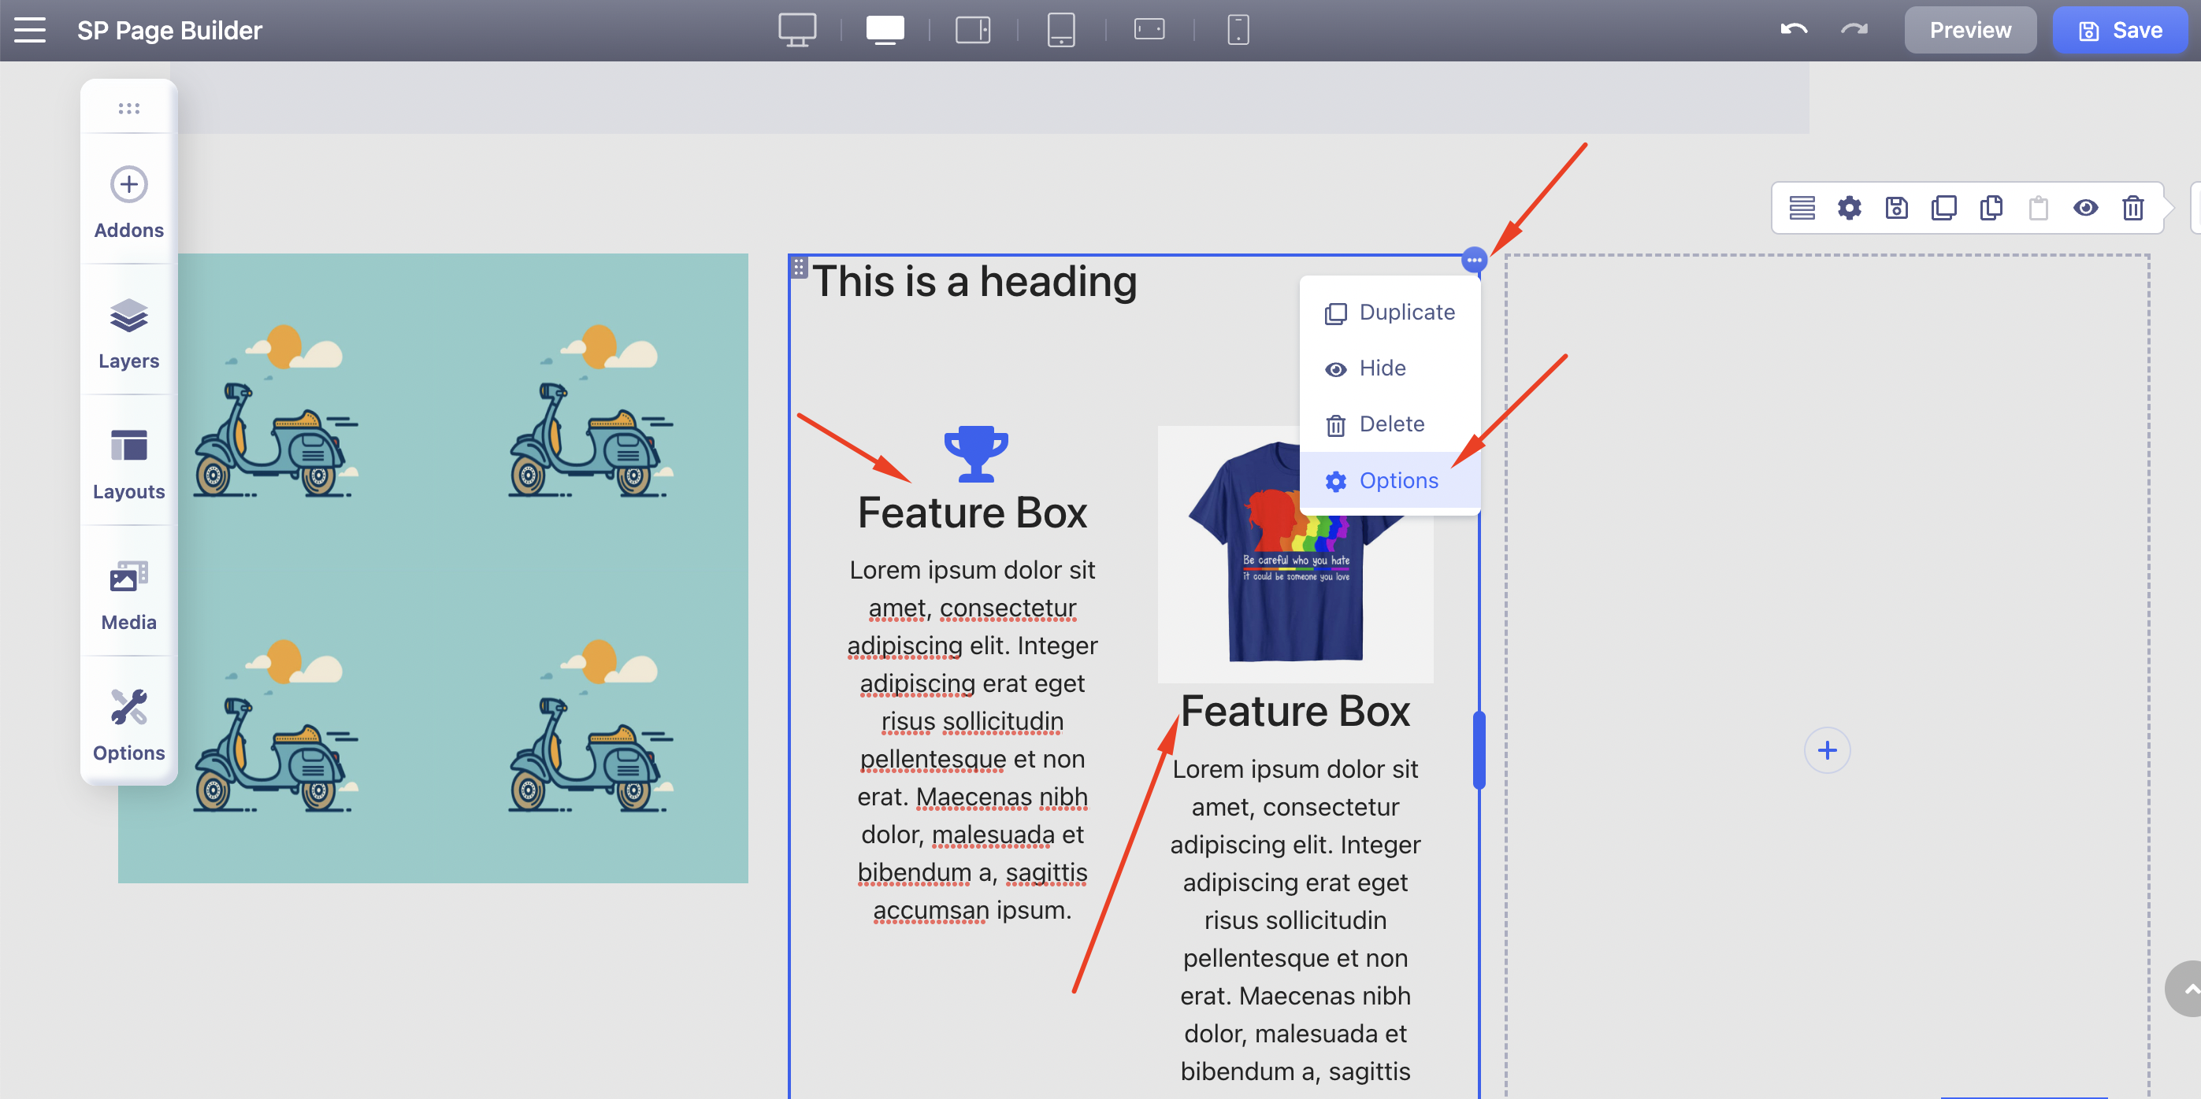2201x1099 pixels.
Task: Switch to tablet landscape view
Action: click(x=972, y=30)
